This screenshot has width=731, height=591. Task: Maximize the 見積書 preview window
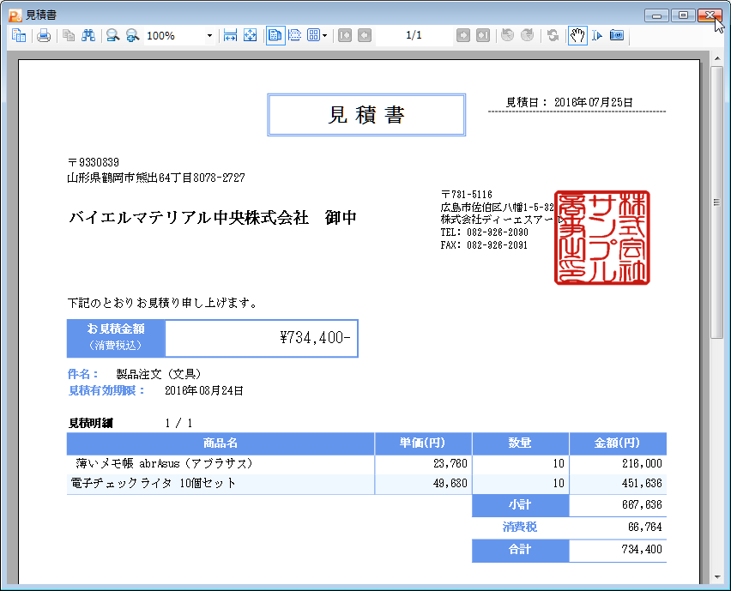coord(683,15)
